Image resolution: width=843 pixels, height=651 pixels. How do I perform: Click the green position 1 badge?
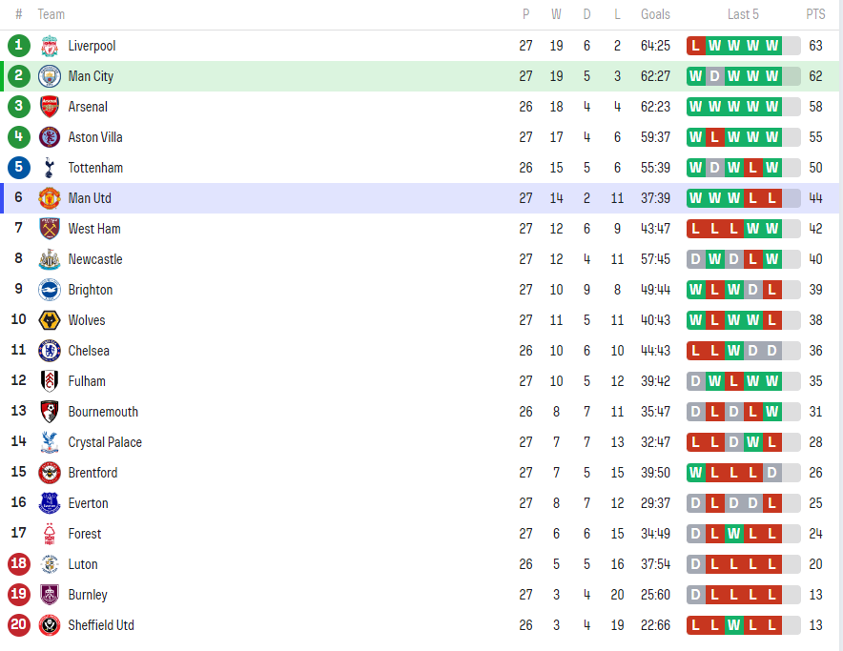pos(19,46)
